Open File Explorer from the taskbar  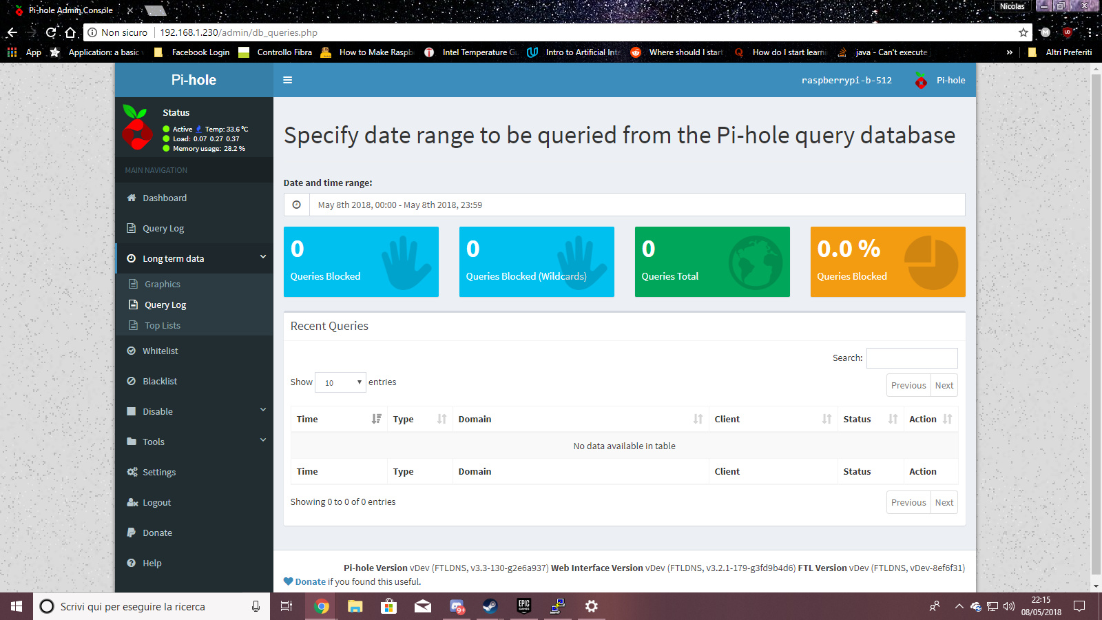(x=355, y=606)
